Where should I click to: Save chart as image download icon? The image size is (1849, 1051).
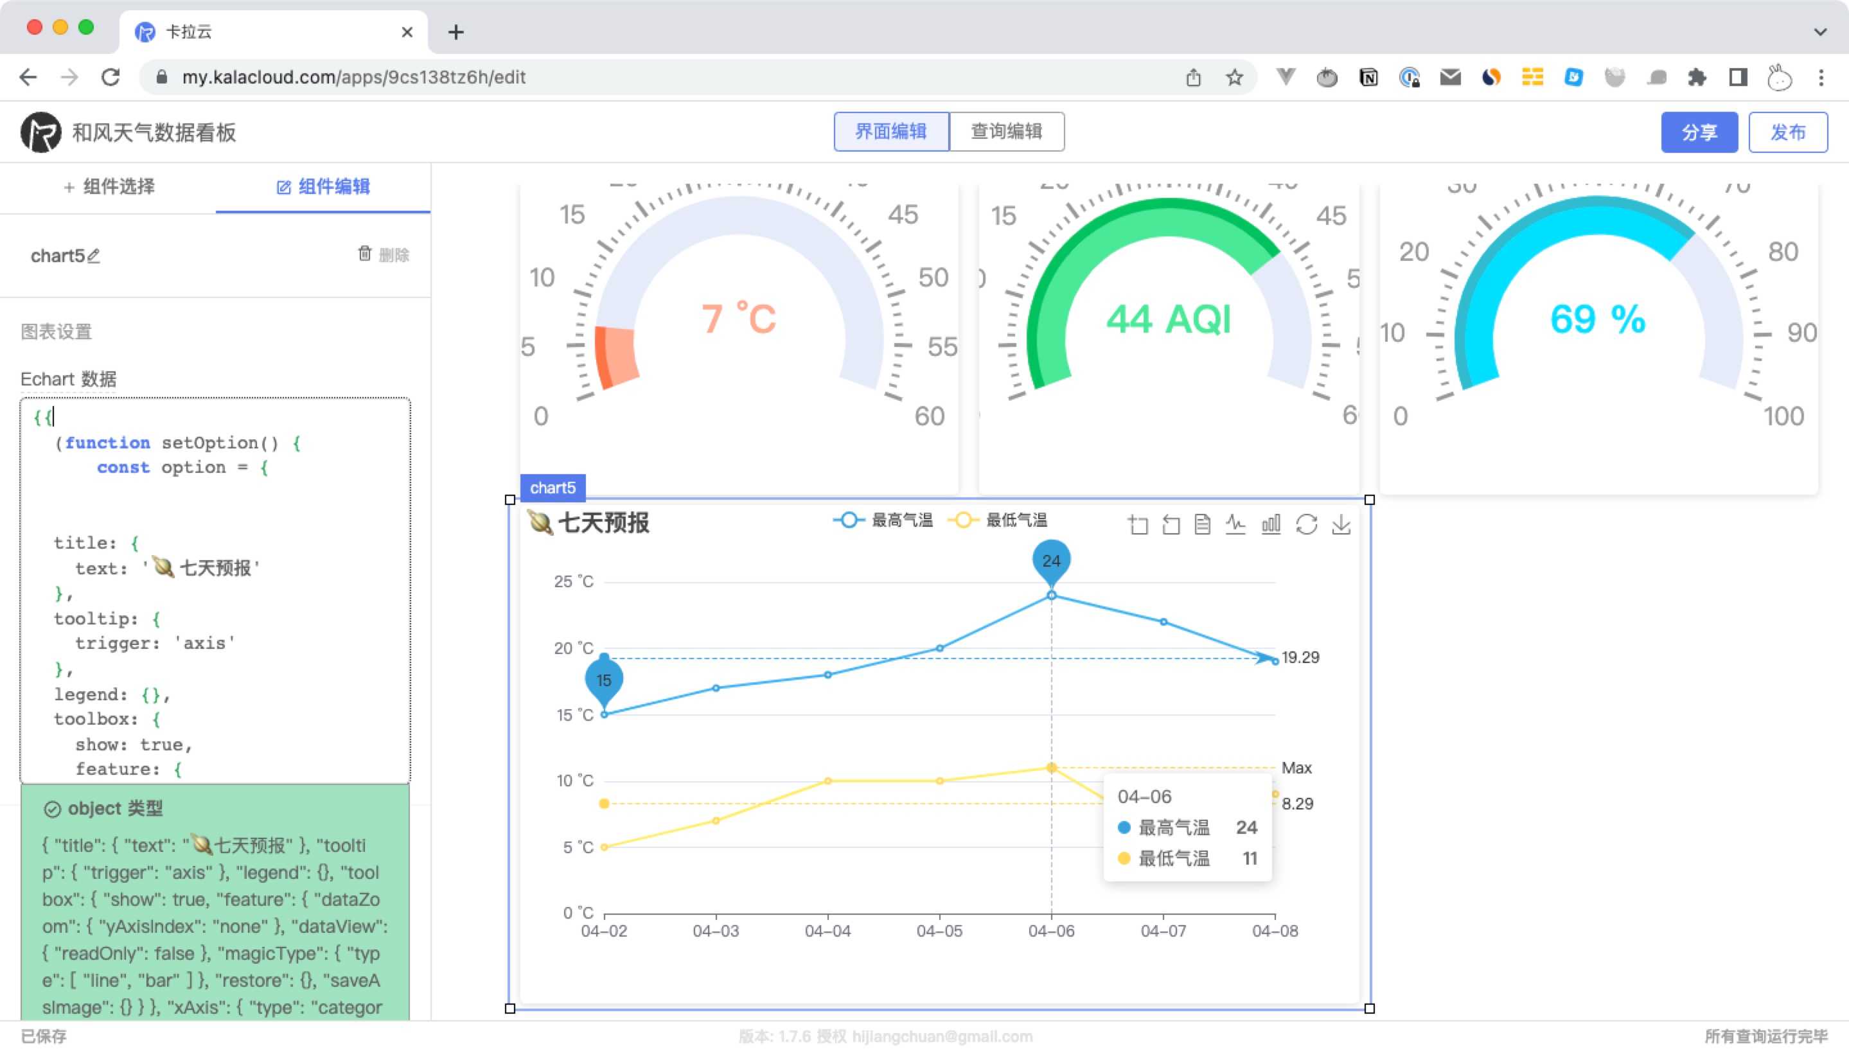(x=1341, y=525)
